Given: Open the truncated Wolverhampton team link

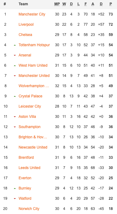Looking at the screenshot, I should tap(34, 86).
